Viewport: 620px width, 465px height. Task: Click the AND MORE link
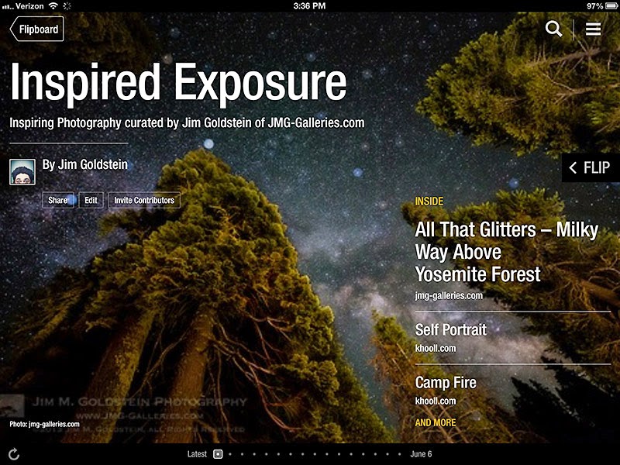(436, 422)
